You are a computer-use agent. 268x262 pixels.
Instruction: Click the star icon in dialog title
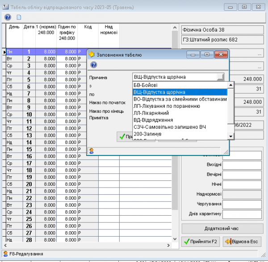pos(92,55)
